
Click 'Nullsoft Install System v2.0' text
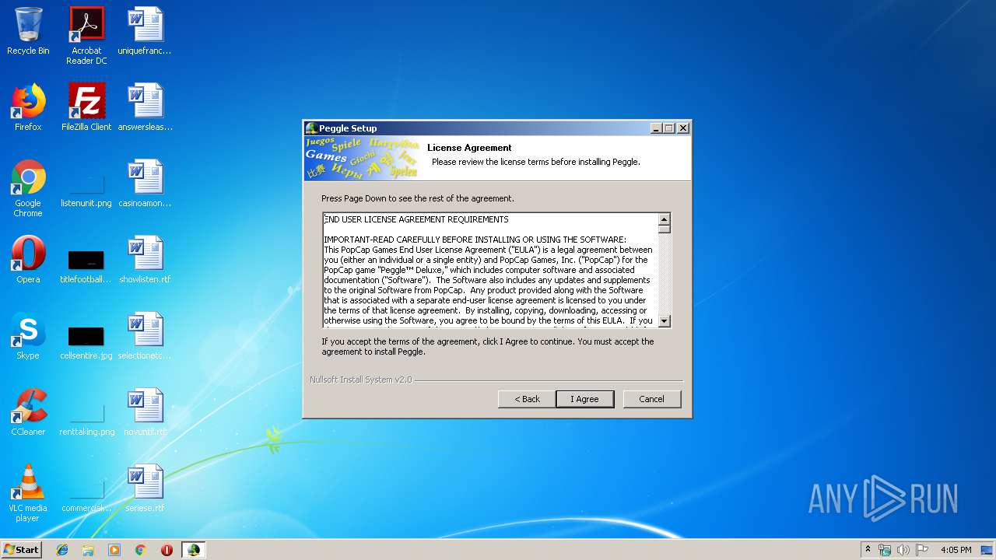click(x=360, y=380)
